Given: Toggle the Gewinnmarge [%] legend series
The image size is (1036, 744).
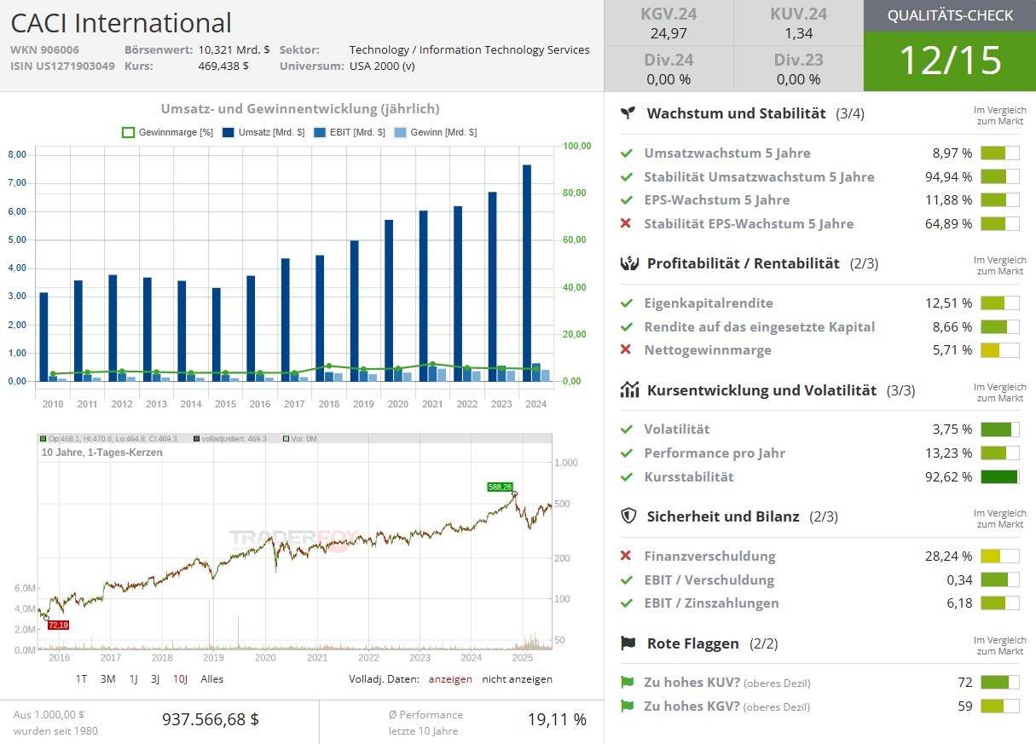Looking at the screenshot, I should pyautogui.click(x=167, y=133).
